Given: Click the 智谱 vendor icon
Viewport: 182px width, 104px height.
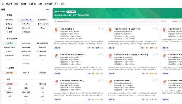Looking at the screenshot, I should tap(7, 32).
